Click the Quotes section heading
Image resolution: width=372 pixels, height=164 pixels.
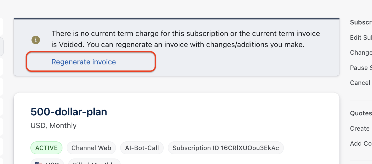[361, 113]
